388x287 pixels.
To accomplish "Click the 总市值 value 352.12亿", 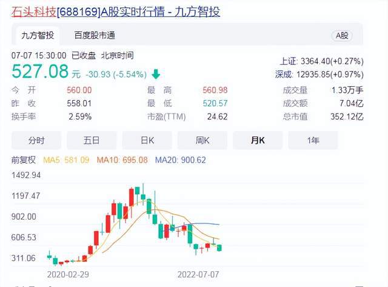I will click(x=347, y=116).
